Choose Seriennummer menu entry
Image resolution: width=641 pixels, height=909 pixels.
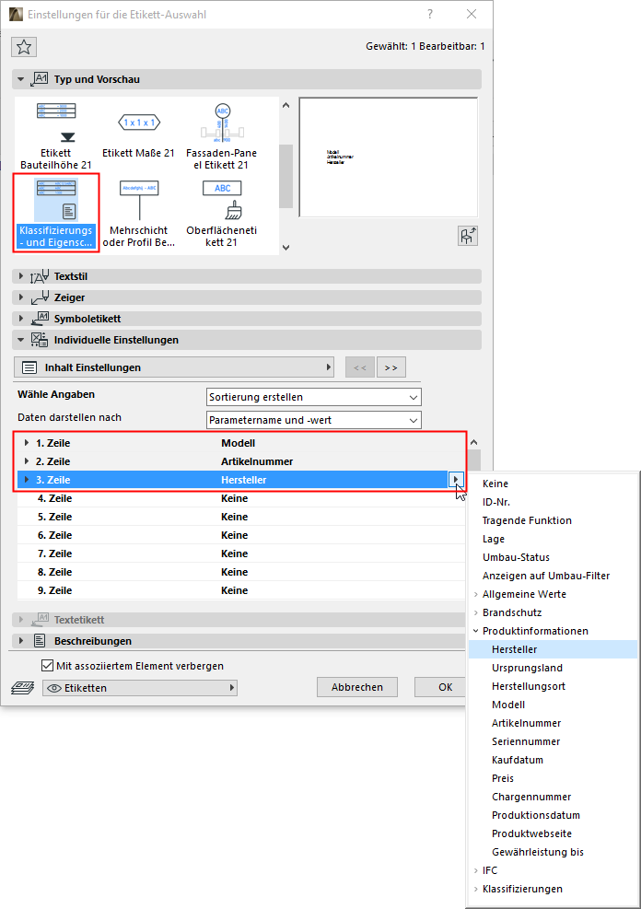pos(553,741)
